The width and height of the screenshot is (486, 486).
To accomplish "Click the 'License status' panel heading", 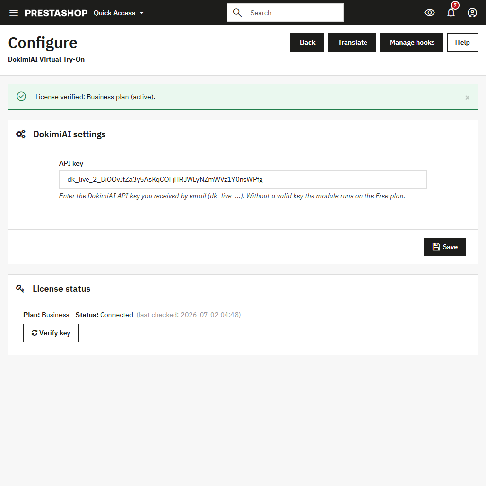I will [x=62, y=289].
